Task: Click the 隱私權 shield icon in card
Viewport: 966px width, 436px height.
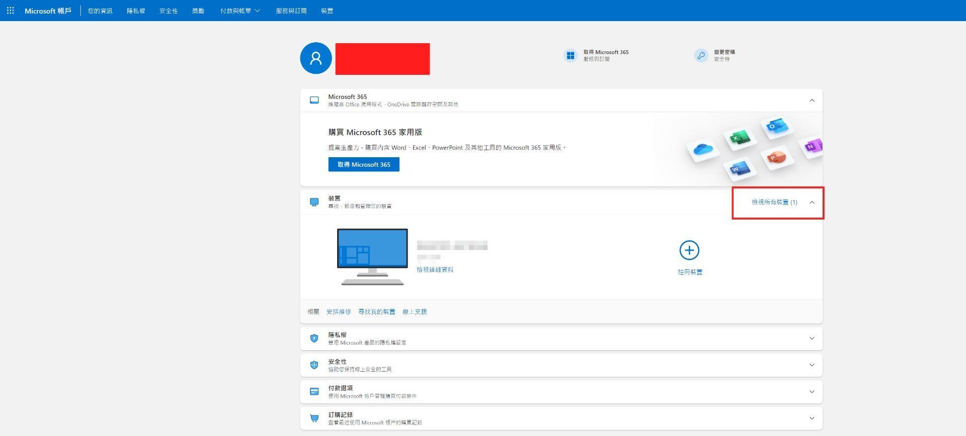Action: tap(314, 339)
